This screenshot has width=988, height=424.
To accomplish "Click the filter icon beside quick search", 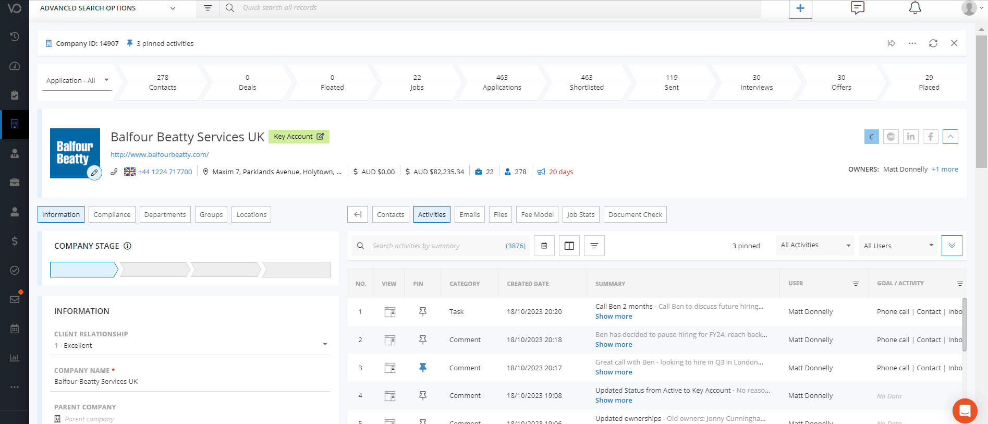I will 208,8.
